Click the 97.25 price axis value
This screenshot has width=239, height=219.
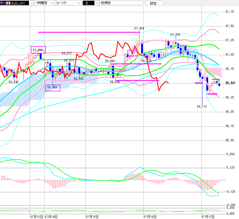(x=230, y=40)
